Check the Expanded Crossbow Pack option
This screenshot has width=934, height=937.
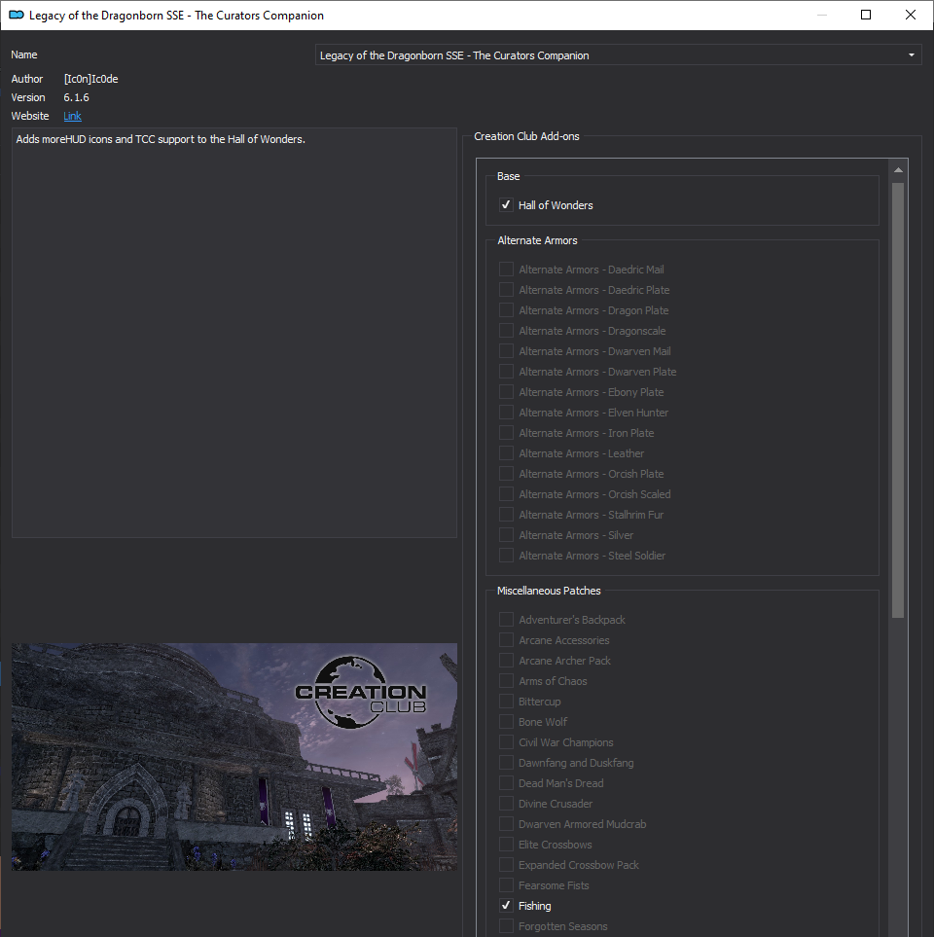(x=506, y=865)
